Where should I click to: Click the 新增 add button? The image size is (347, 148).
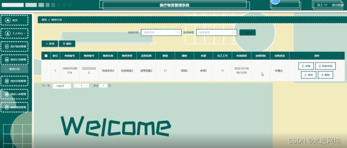(x=50, y=44)
